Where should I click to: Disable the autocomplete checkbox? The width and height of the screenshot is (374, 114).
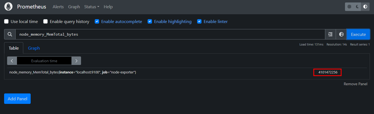(97, 21)
